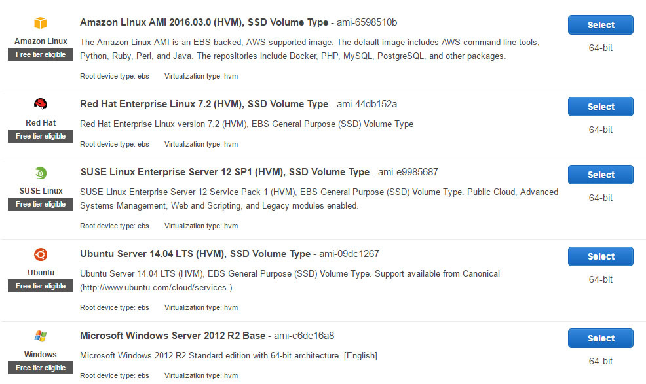Click the Red Hat logo icon
The width and height of the screenshot is (646, 384).
41,104
